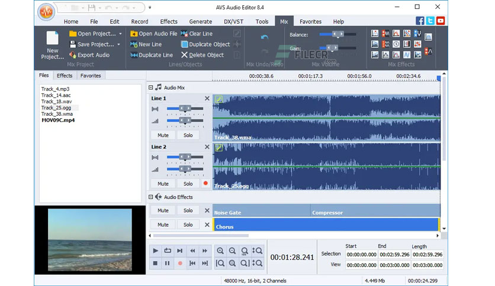
Task: Click the video preview thumbnail
Action: click(x=90, y=240)
